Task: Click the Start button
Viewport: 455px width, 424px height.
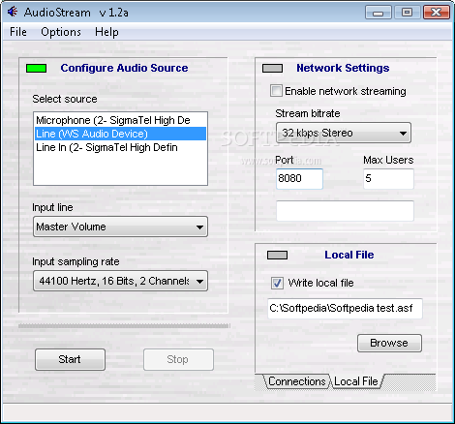Action: pos(70,359)
